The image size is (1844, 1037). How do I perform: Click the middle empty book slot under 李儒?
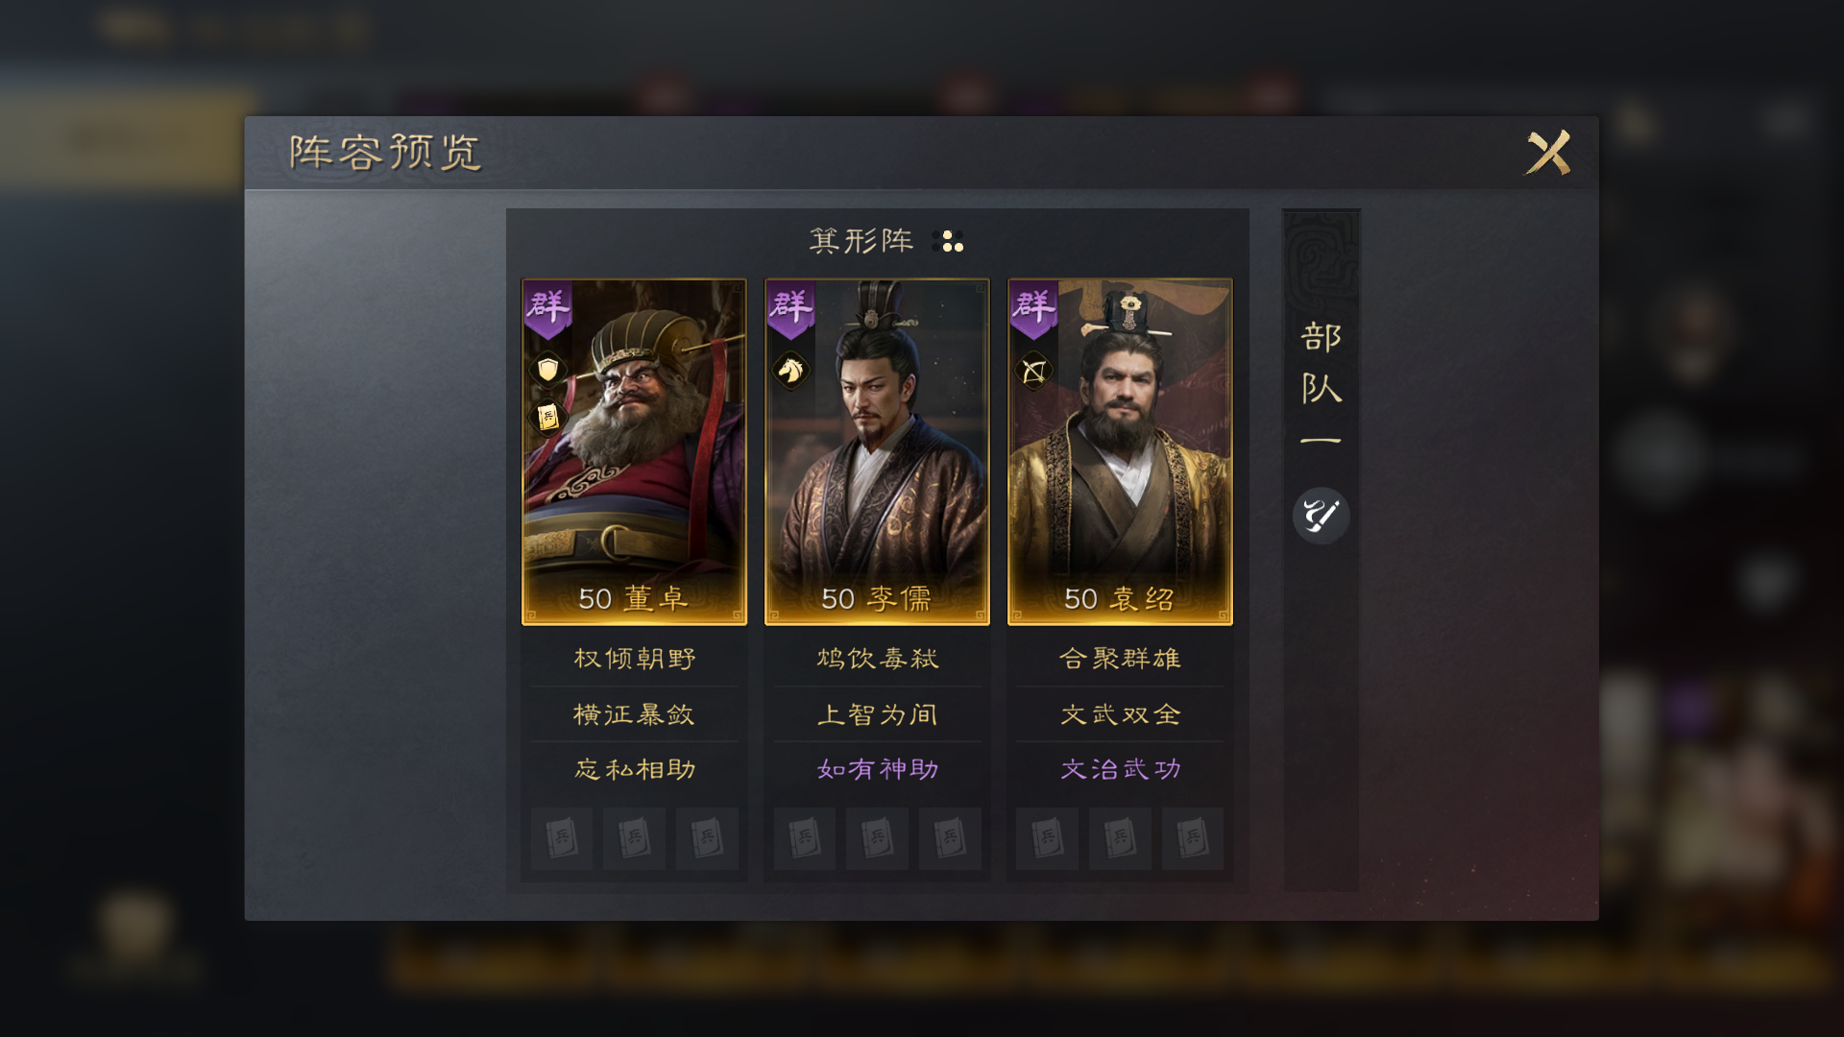pyautogui.click(x=877, y=838)
